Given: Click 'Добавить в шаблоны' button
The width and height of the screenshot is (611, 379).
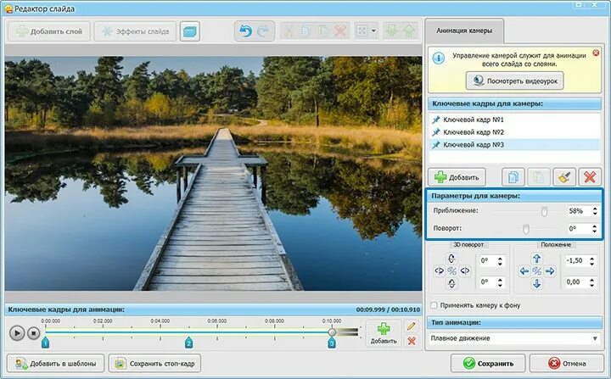Looking at the screenshot, I should pos(55,364).
